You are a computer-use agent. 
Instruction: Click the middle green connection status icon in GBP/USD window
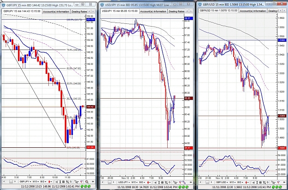[x=277, y=187]
